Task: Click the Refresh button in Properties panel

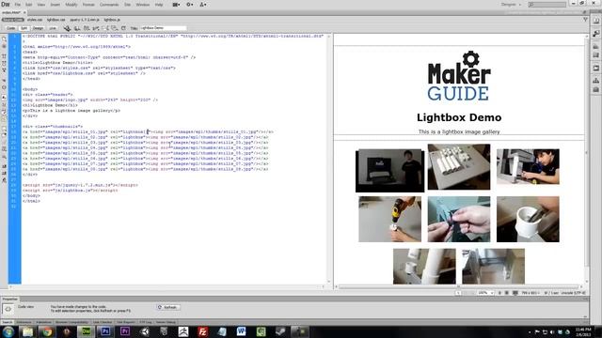Action: pyautogui.click(x=168, y=307)
